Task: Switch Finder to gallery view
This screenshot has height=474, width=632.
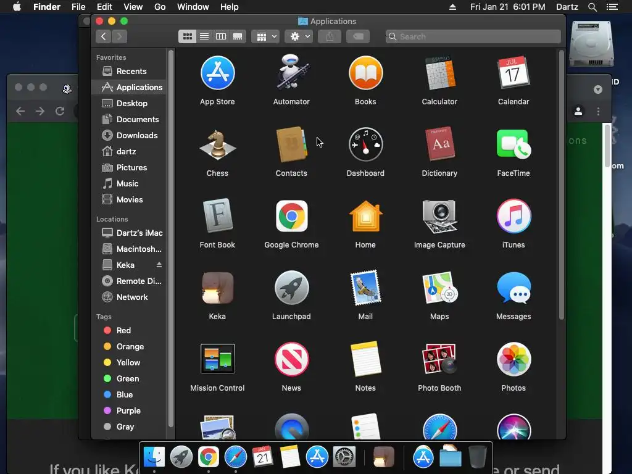Action: pos(238,36)
